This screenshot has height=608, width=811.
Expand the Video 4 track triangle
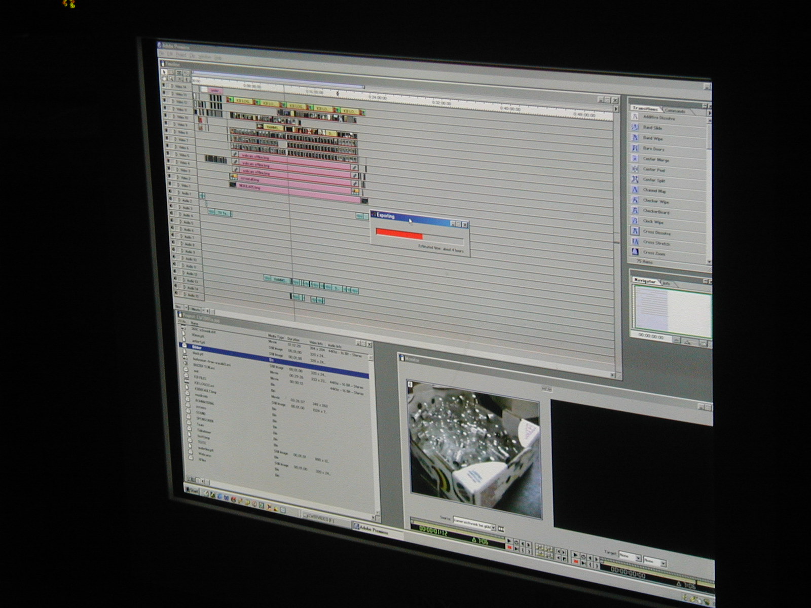point(177,162)
